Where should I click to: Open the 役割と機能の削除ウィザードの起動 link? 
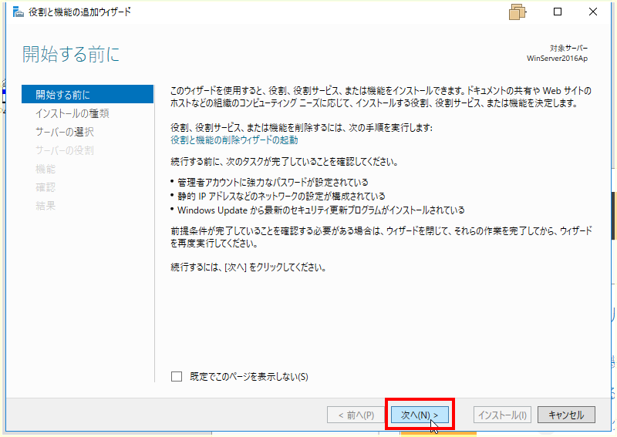tap(234, 140)
